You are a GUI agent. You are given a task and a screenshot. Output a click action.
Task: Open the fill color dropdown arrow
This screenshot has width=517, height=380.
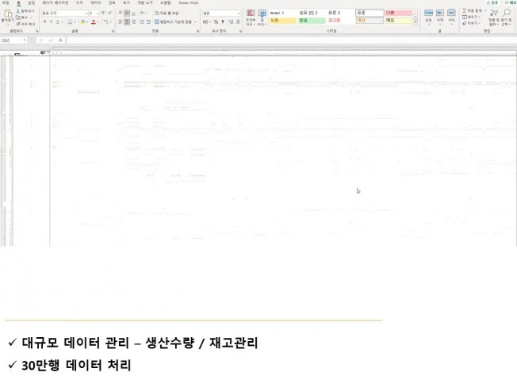tap(87, 22)
